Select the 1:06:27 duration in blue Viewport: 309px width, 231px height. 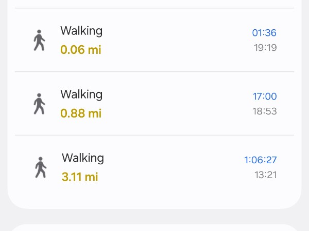261,160
